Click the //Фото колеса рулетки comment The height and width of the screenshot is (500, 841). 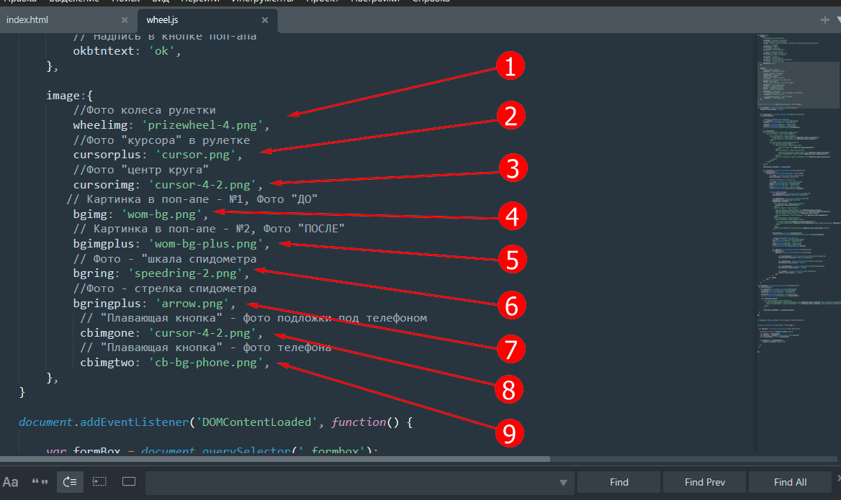pos(144,110)
